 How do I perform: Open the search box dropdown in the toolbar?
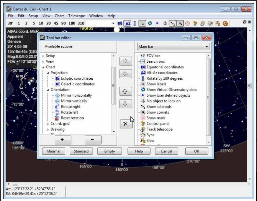pyautogui.click(x=113, y=23)
